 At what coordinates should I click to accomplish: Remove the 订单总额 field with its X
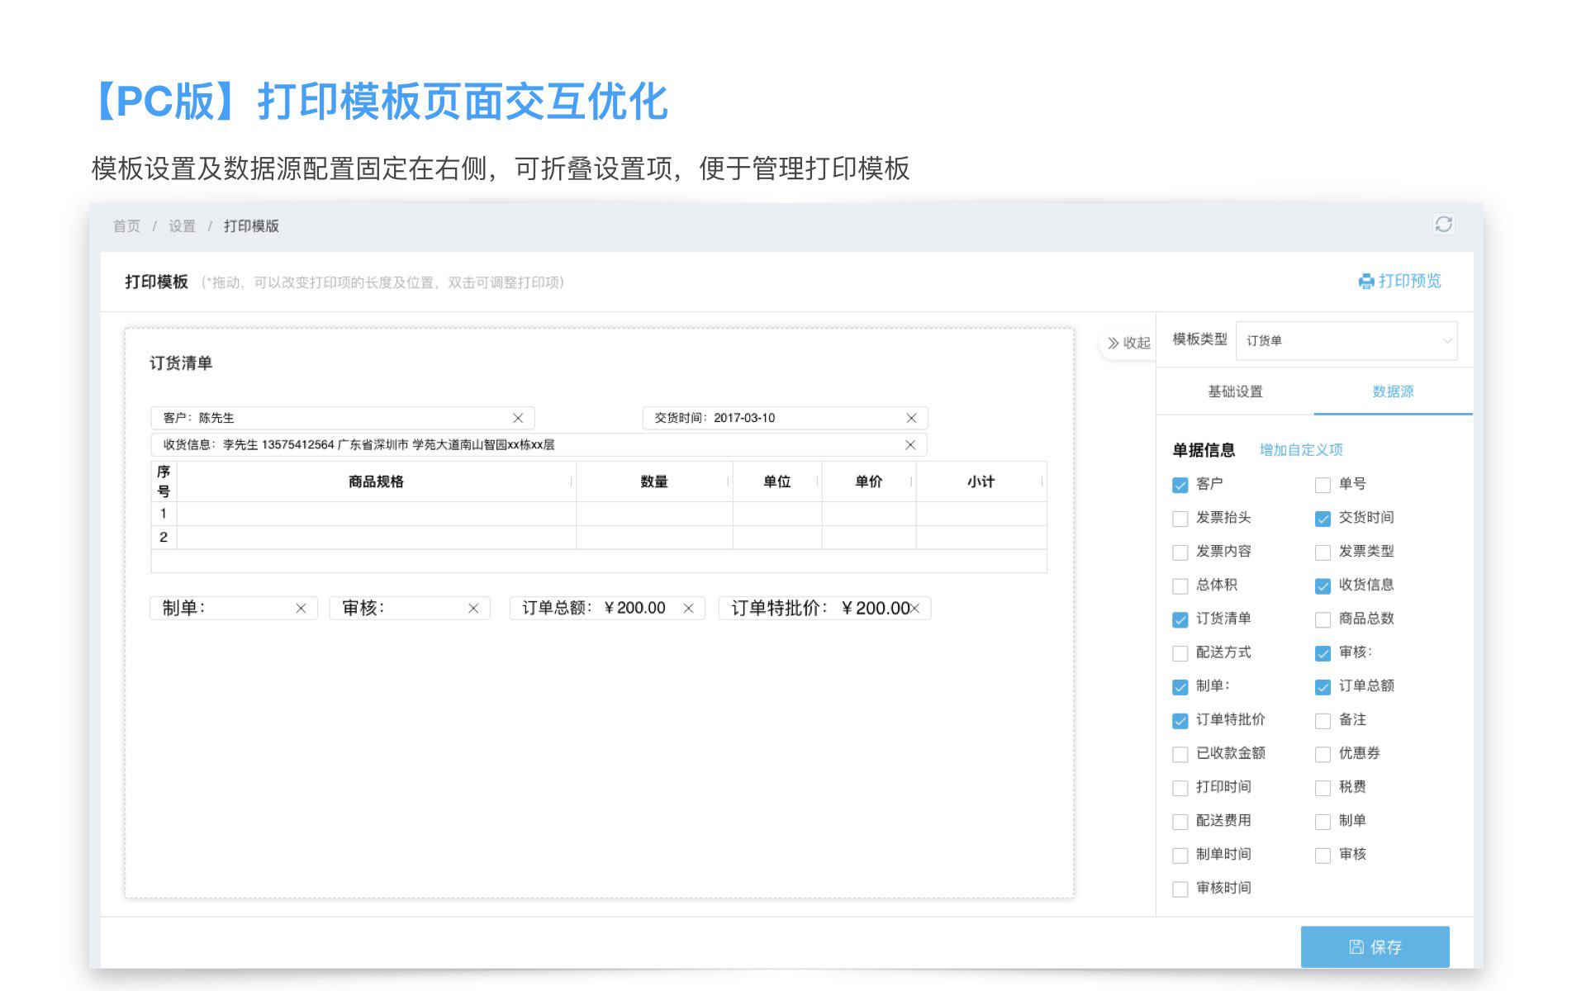(x=688, y=609)
